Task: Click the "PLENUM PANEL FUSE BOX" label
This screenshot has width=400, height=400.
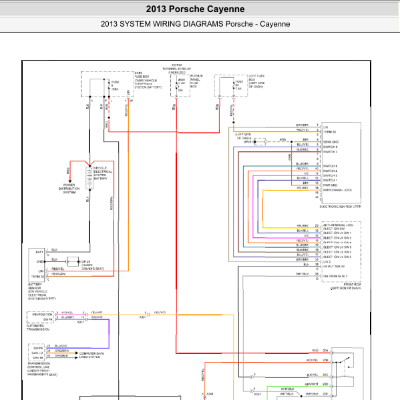Action: (196, 81)
